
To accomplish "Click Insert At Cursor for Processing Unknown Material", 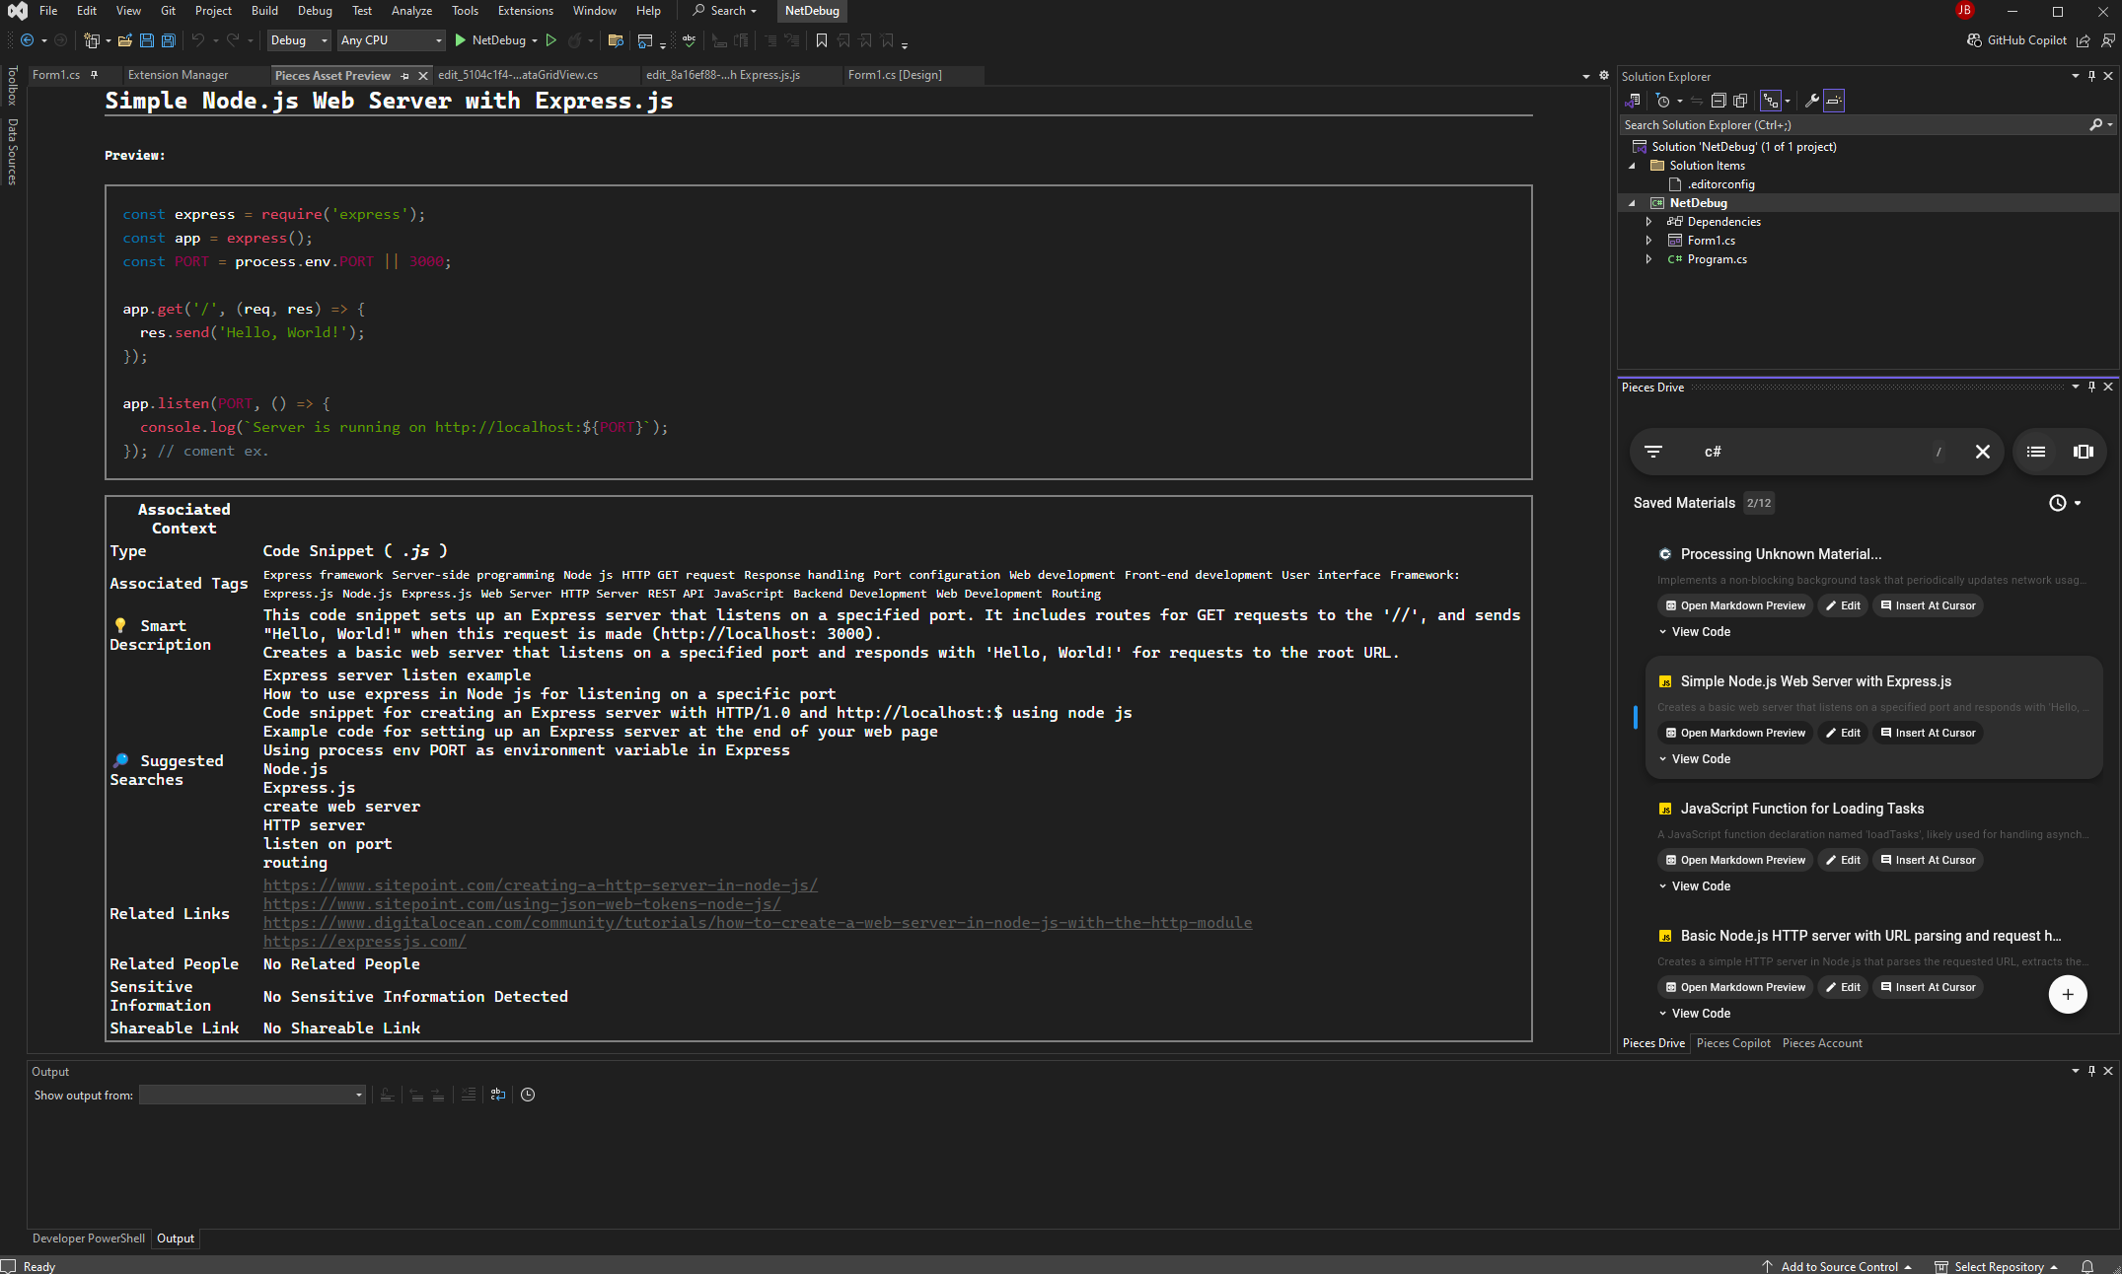I will [x=1928, y=605].
